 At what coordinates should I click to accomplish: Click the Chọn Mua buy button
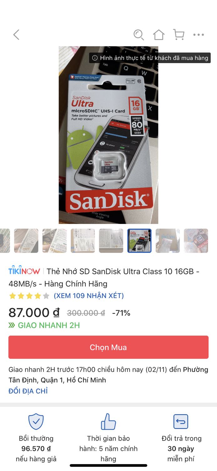[108, 347]
